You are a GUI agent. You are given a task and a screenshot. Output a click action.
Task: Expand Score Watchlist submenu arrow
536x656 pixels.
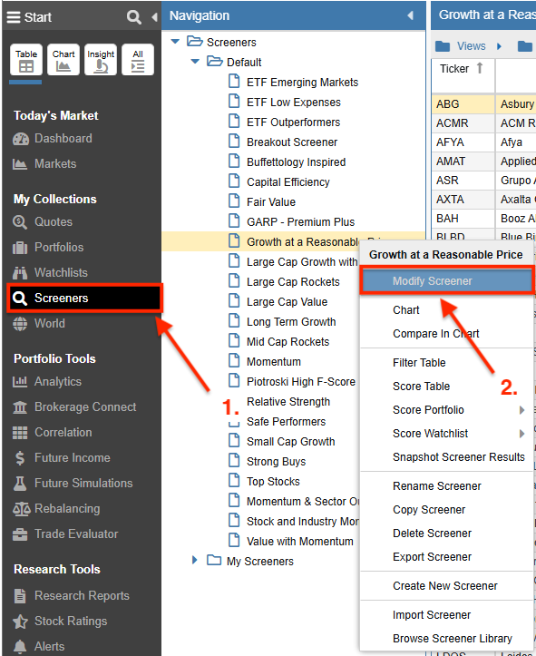(x=521, y=434)
